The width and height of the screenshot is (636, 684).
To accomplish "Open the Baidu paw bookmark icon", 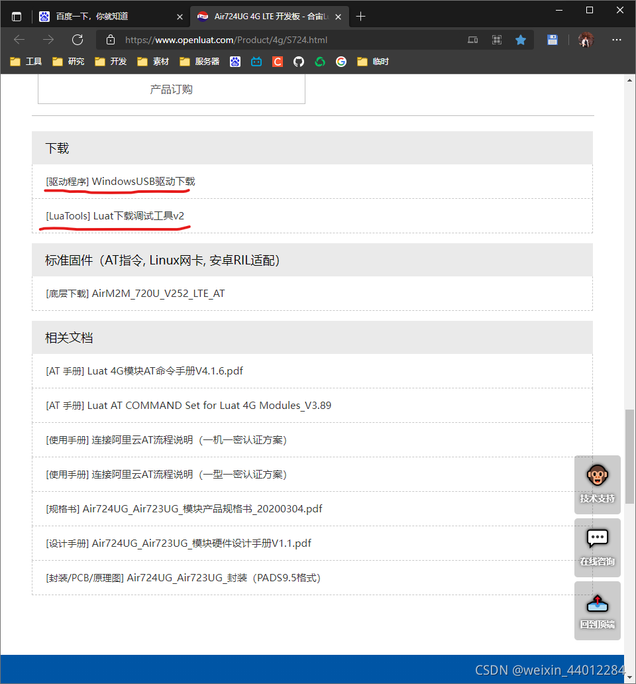I will (235, 62).
